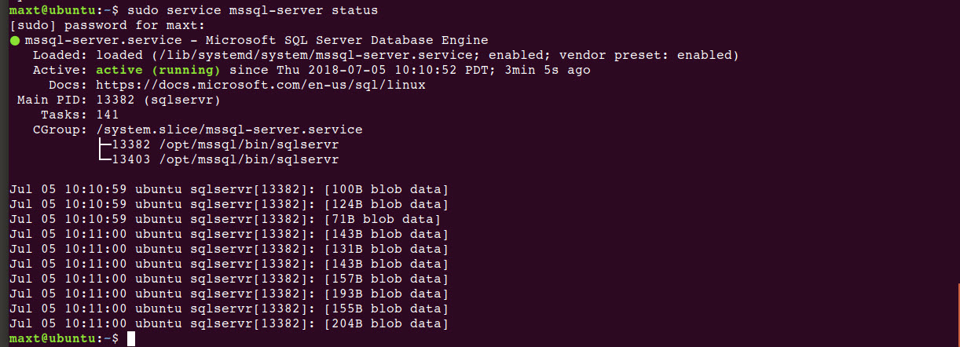Image resolution: width=960 pixels, height=347 pixels.
Task: Click the green 'active (running)' status text
Action: point(159,70)
